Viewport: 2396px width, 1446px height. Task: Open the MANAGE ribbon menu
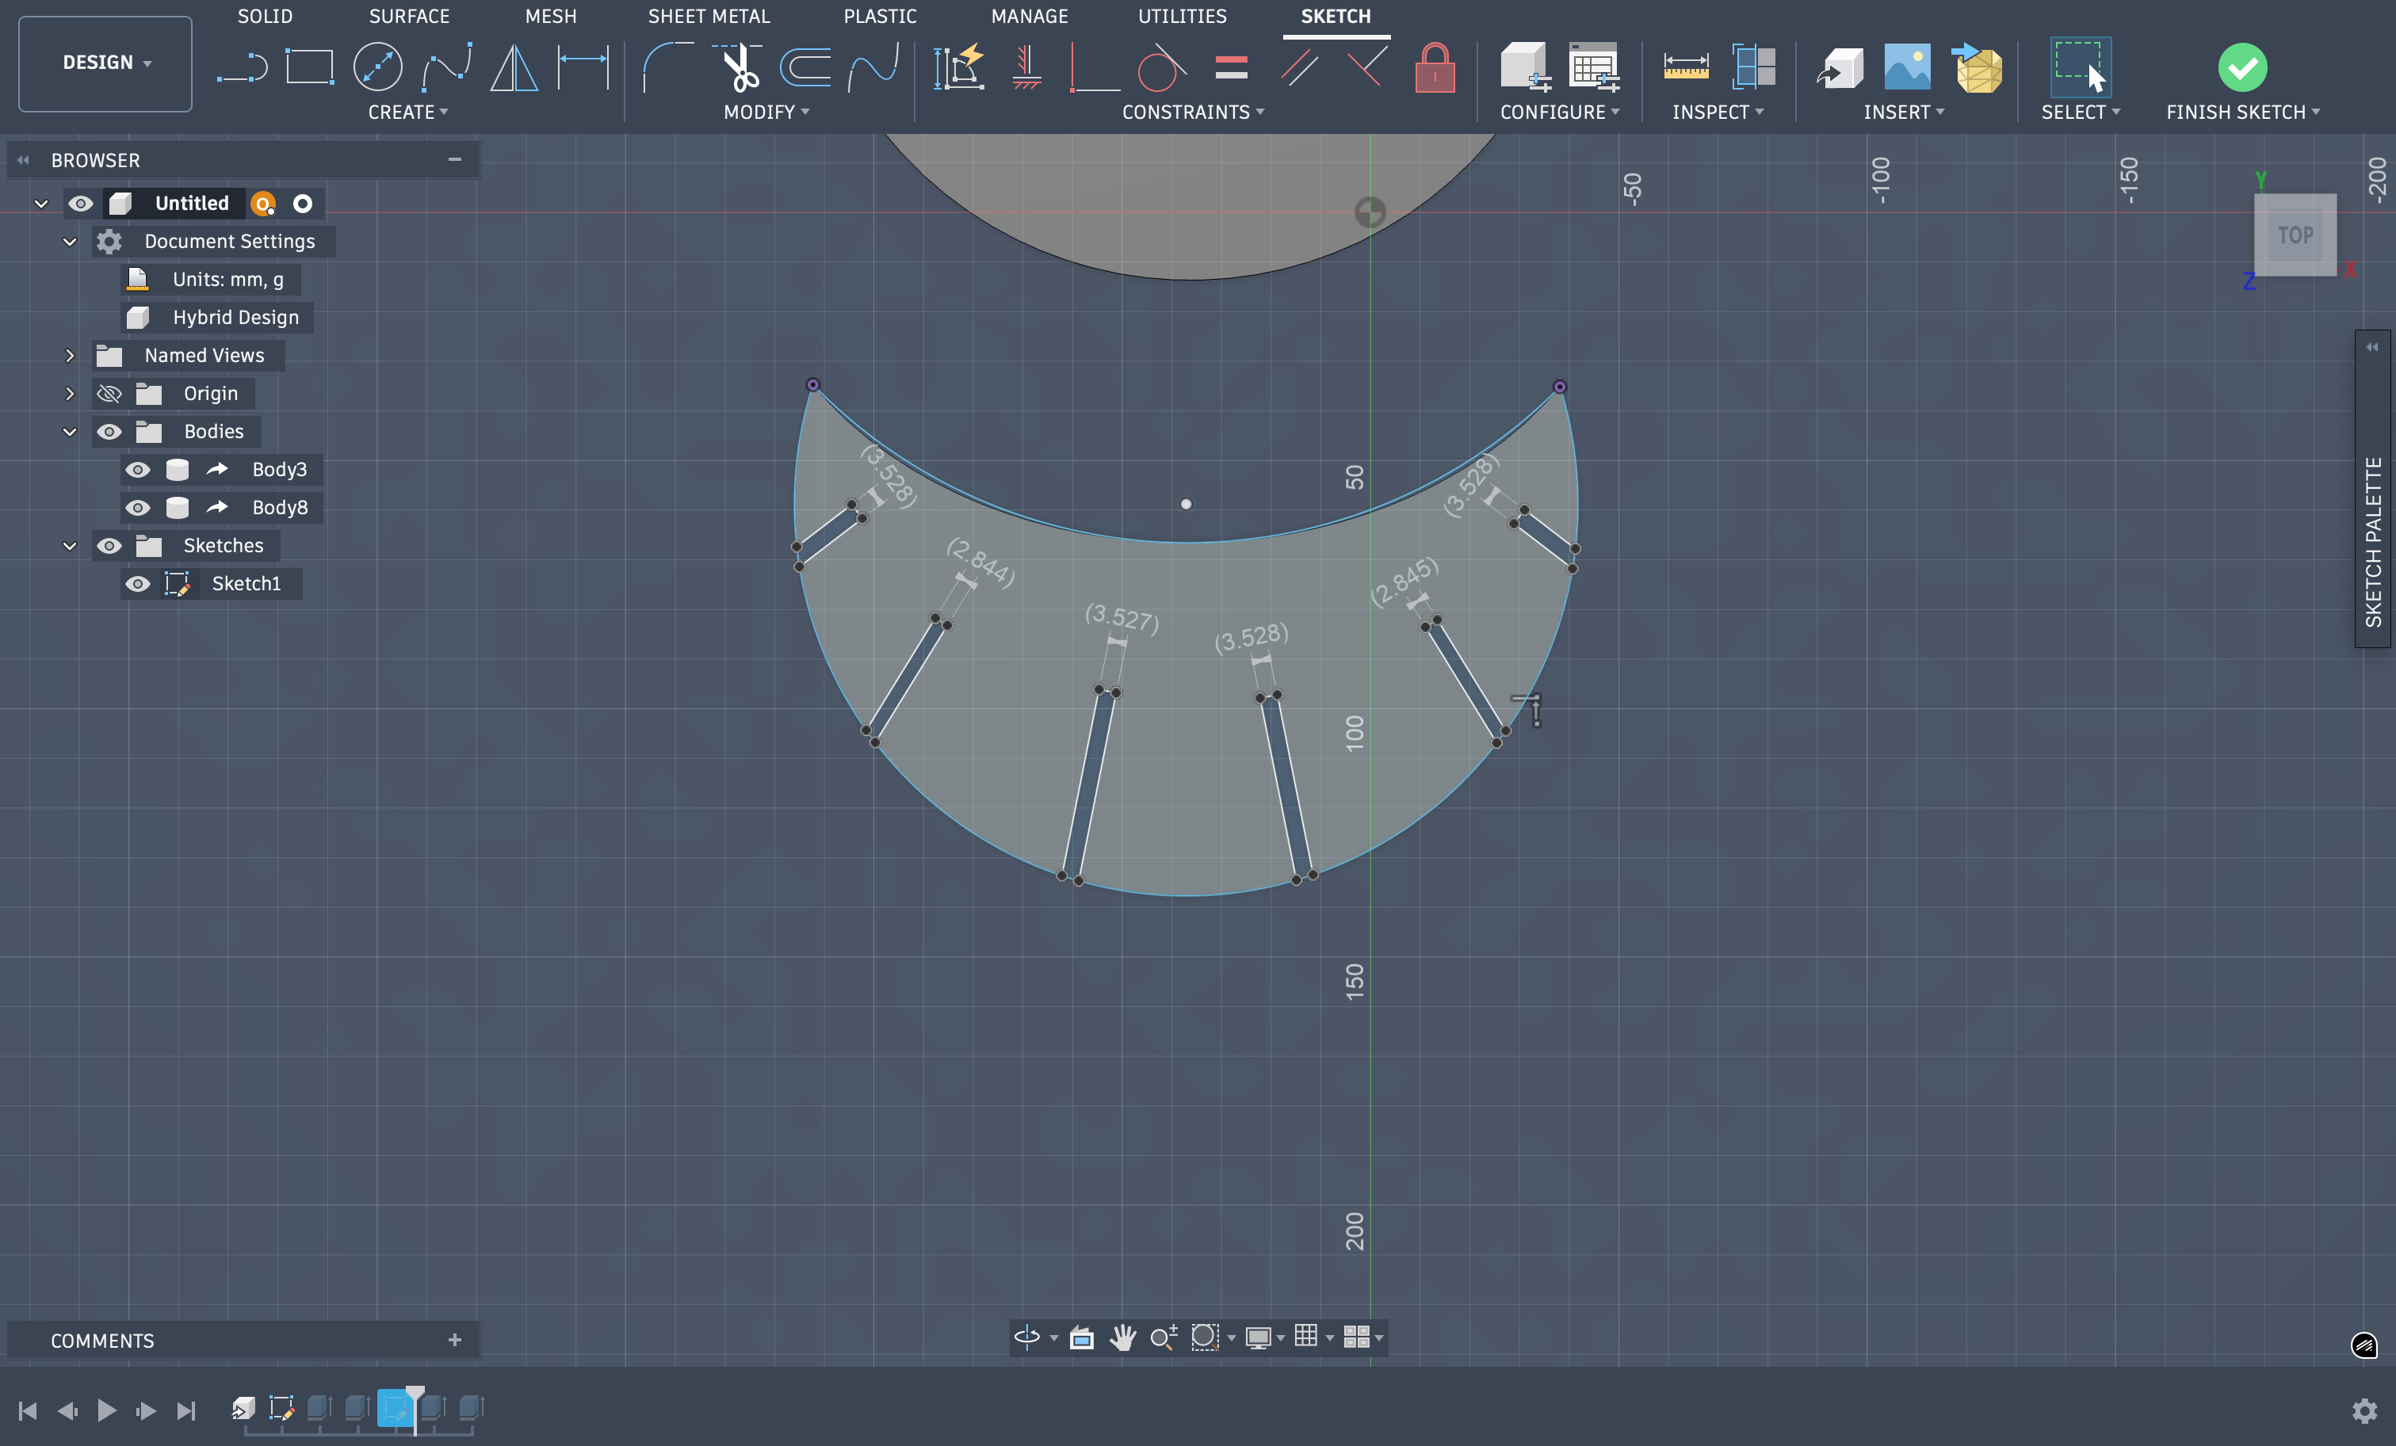[x=1029, y=16]
